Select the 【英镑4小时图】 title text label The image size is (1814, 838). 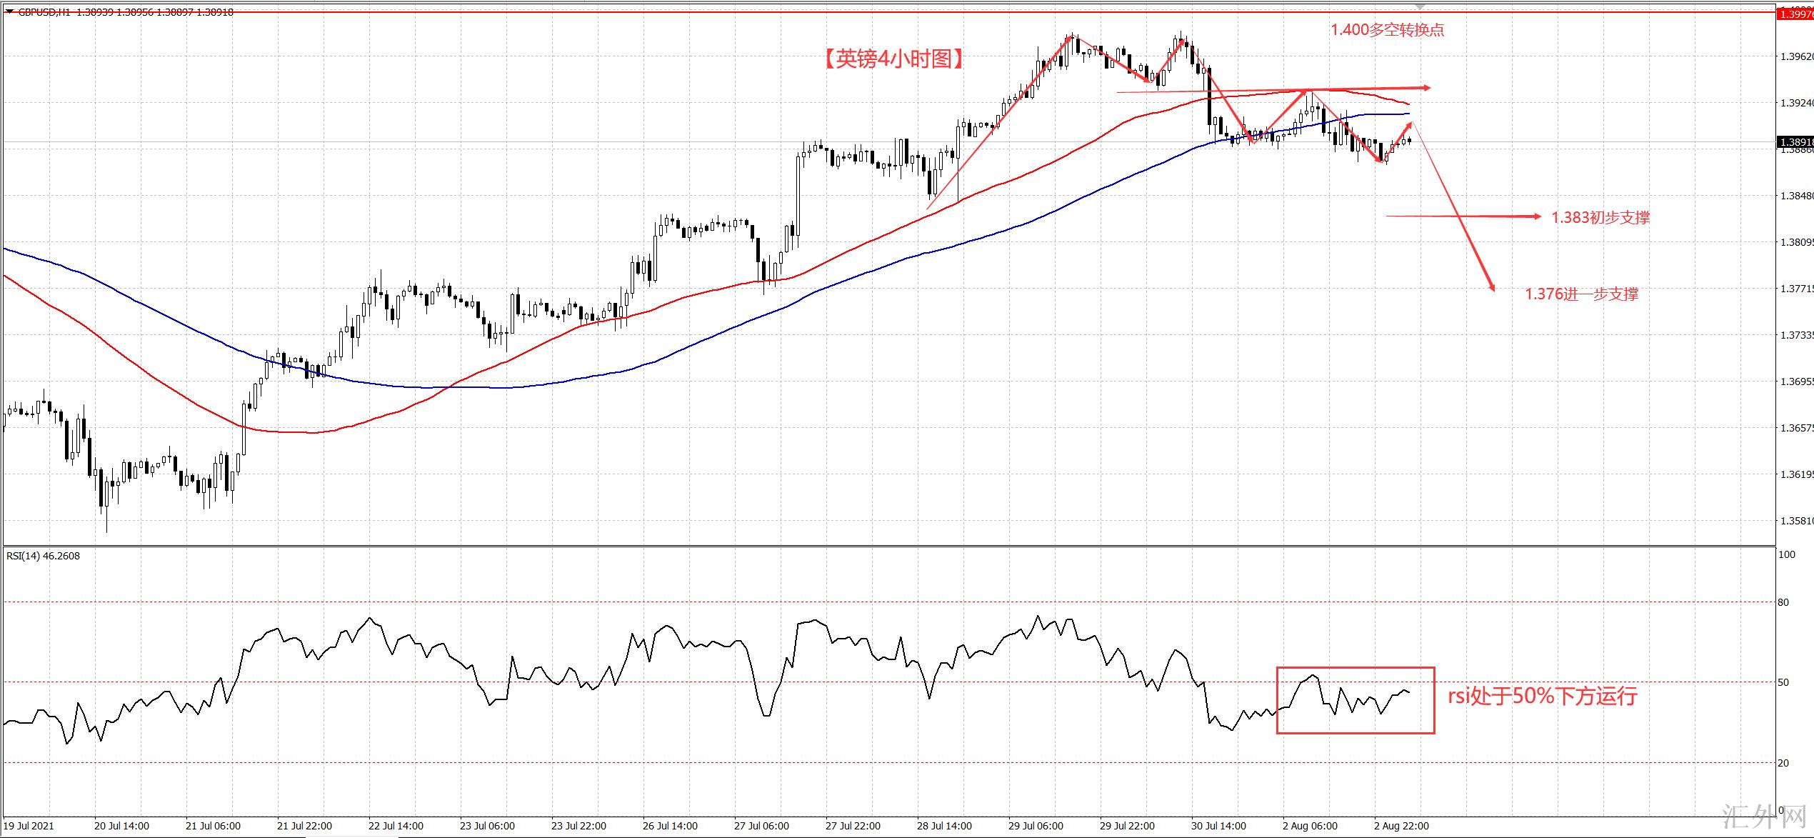pos(893,59)
